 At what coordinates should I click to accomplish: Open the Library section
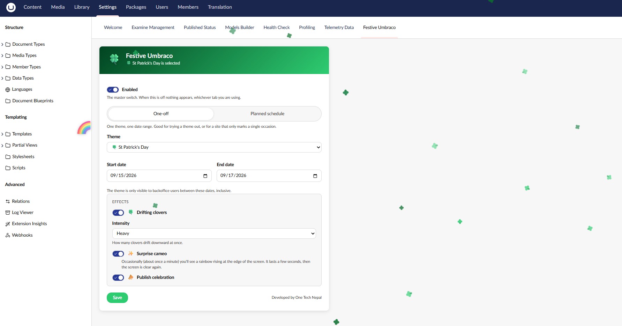coord(82,7)
